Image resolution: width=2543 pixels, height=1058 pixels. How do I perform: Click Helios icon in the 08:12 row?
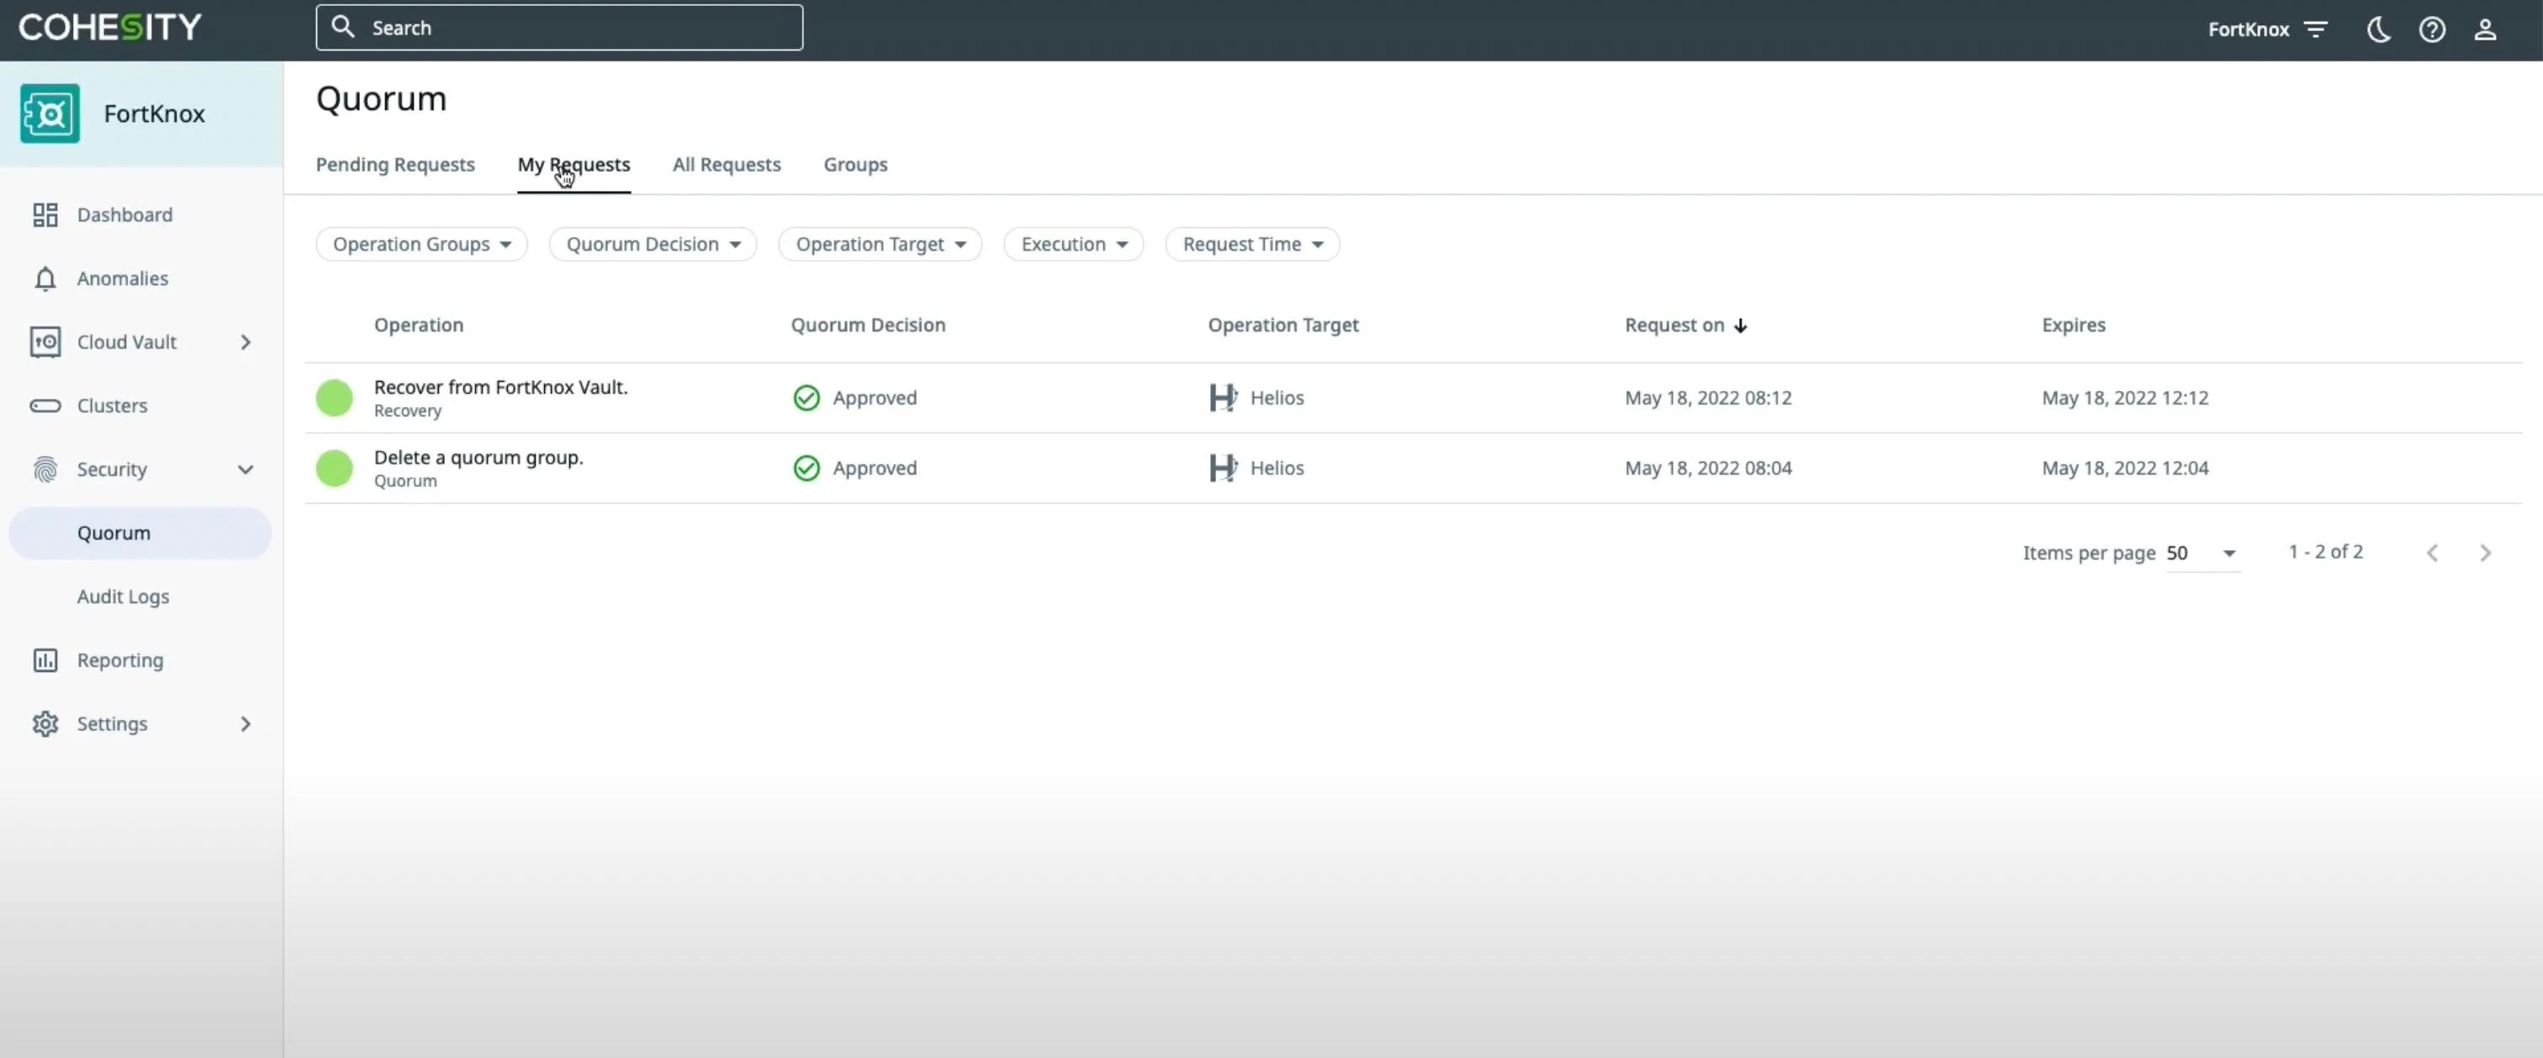tap(1223, 398)
